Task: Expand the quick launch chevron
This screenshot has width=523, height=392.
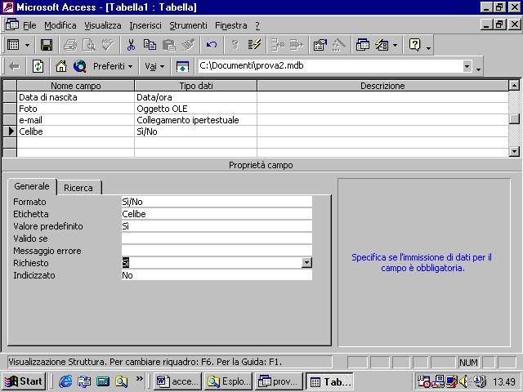Action: 140,378
